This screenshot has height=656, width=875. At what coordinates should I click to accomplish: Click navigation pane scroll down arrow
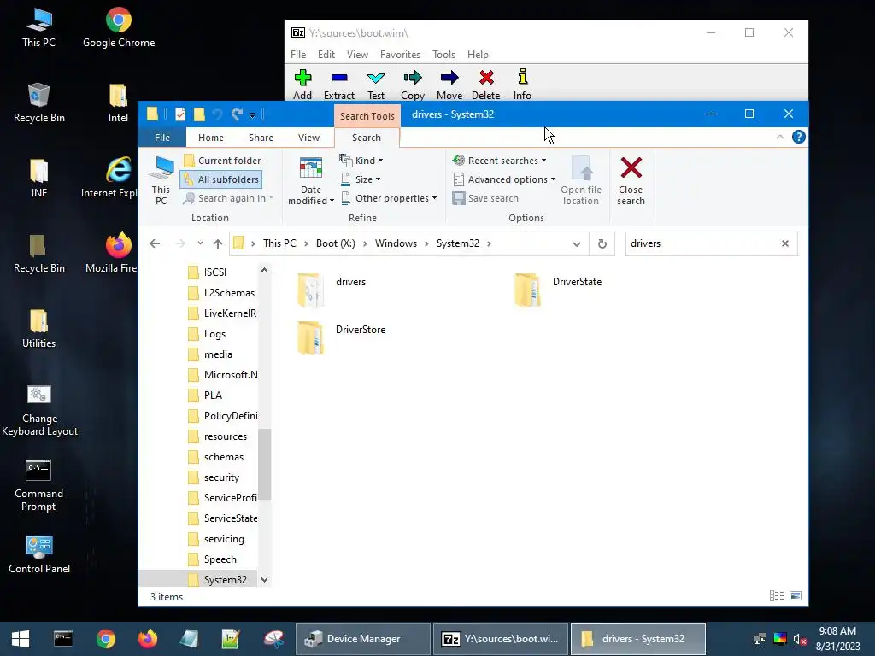265,580
